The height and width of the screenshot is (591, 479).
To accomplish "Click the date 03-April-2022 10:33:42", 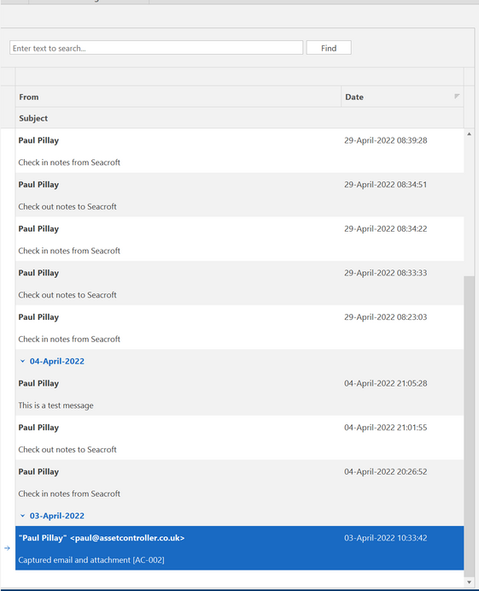I will pyautogui.click(x=385, y=538).
